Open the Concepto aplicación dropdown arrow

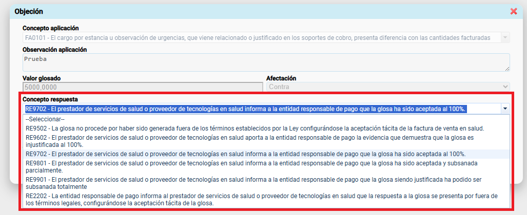[x=505, y=38]
